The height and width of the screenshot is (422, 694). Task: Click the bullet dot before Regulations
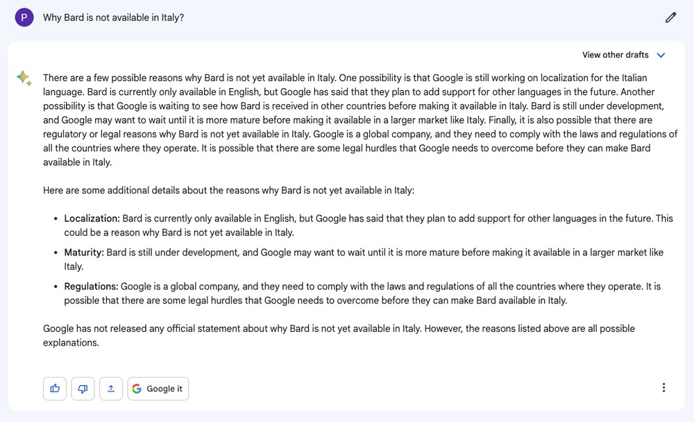pyautogui.click(x=56, y=287)
